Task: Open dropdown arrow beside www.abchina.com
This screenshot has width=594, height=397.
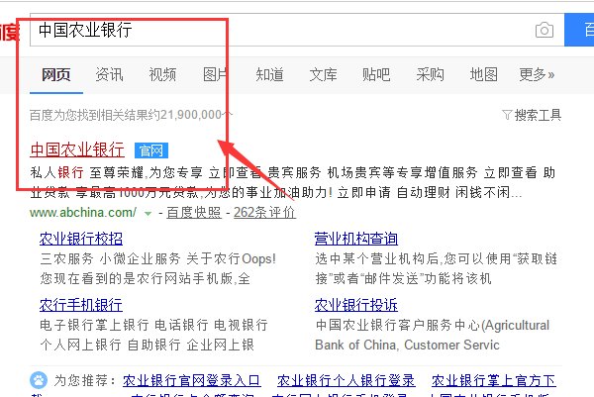Action: point(148,214)
